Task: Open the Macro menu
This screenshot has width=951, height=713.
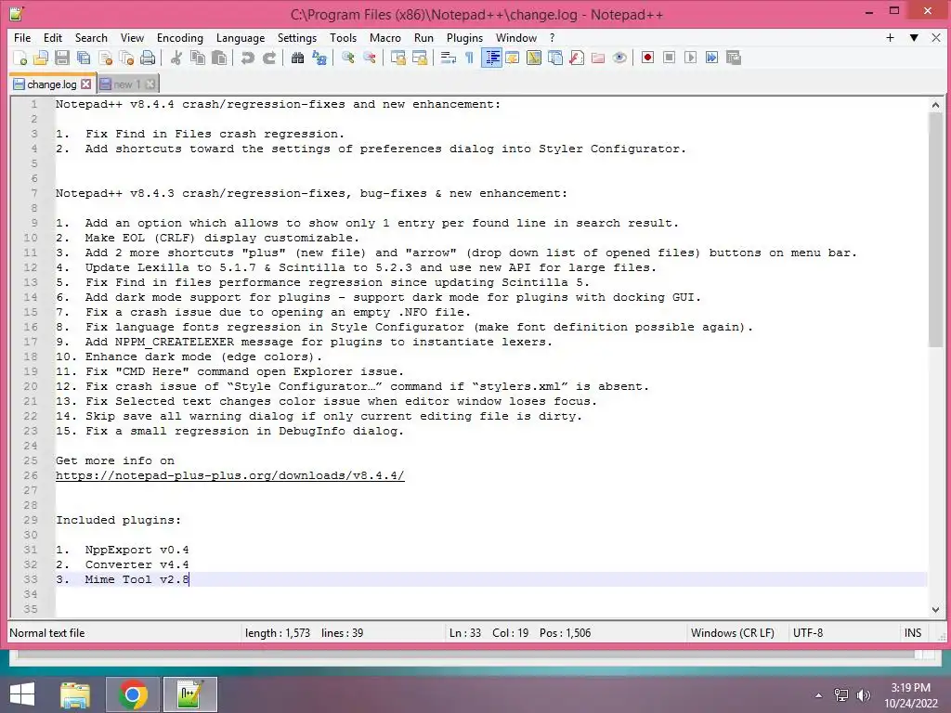Action: 385,37
